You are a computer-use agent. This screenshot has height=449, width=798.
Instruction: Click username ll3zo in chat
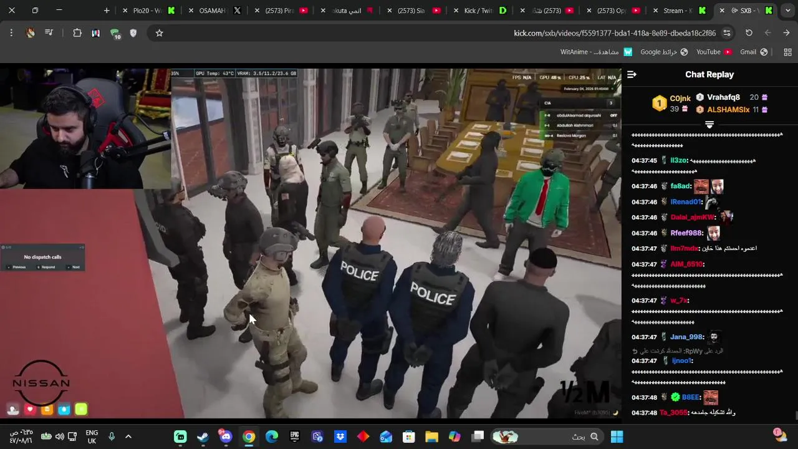678,160
